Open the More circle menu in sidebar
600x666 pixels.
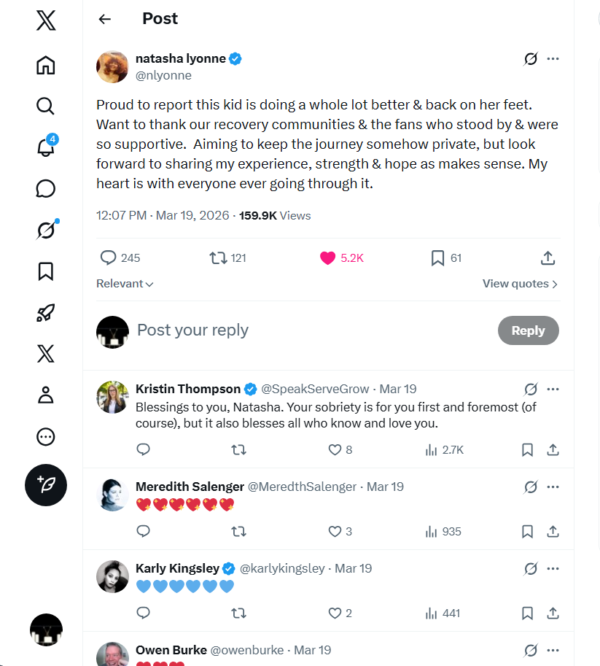pyautogui.click(x=45, y=437)
